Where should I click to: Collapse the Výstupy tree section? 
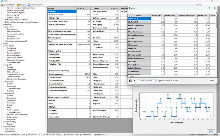pyautogui.click(x=1, y=43)
